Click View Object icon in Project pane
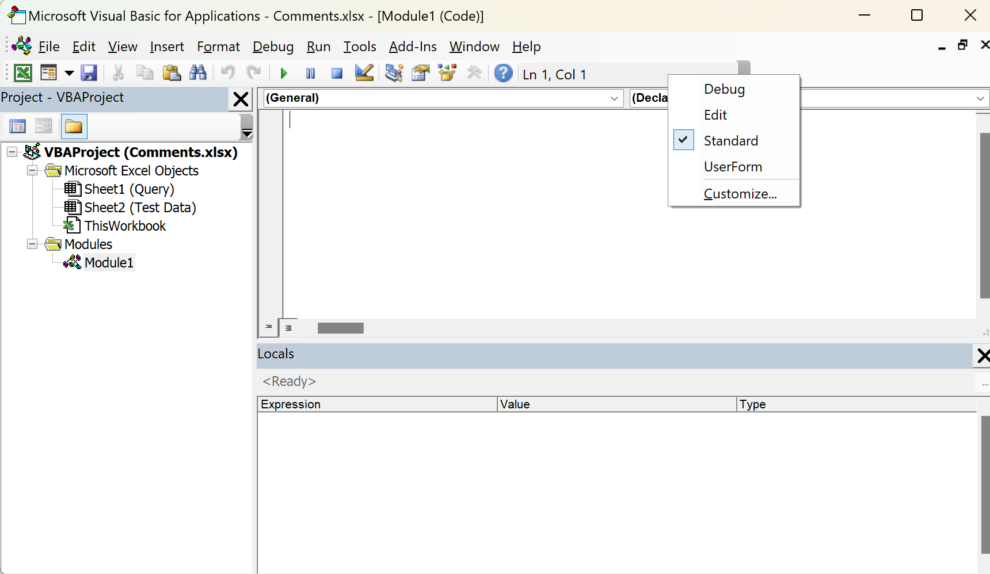This screenshot has width=990, height=574. pyautogui.click(x=44, y=127)
